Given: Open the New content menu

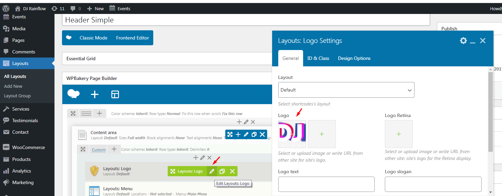Looking at the screenshot, I should (x=95, y=9).
